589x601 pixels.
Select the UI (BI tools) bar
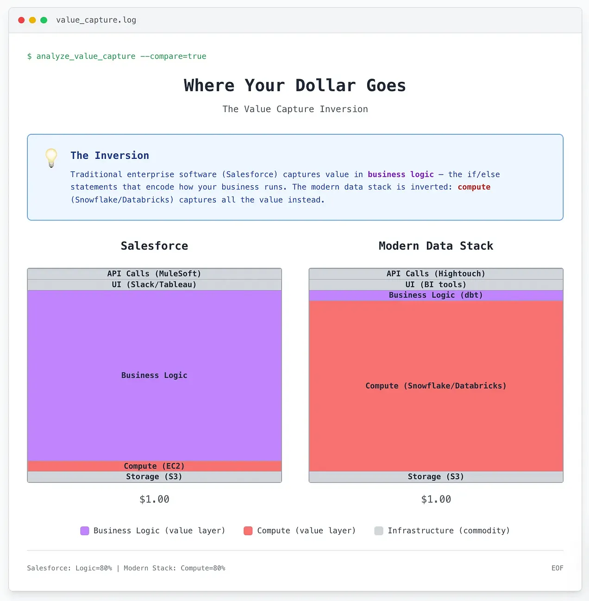tap(436, 285)
